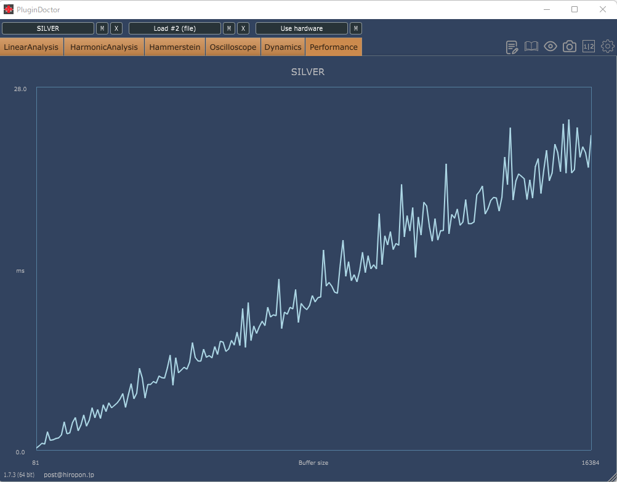
Task: Clear Load #2 slot with X button
Action: tap(243, 28)
